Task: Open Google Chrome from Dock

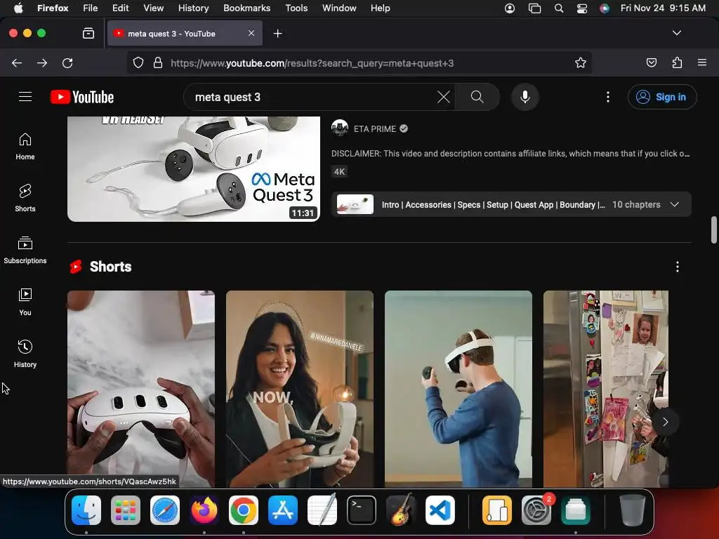Action: [244, 510]
